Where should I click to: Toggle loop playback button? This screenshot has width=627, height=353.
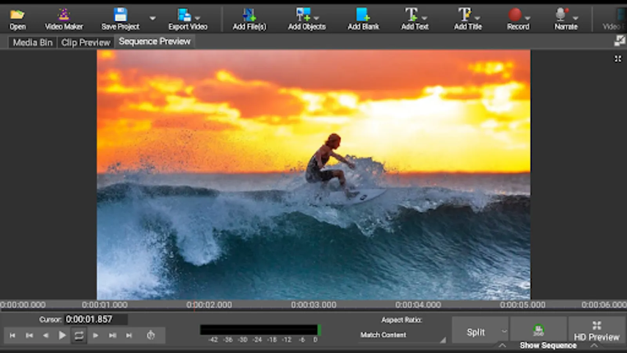(79, 335)
